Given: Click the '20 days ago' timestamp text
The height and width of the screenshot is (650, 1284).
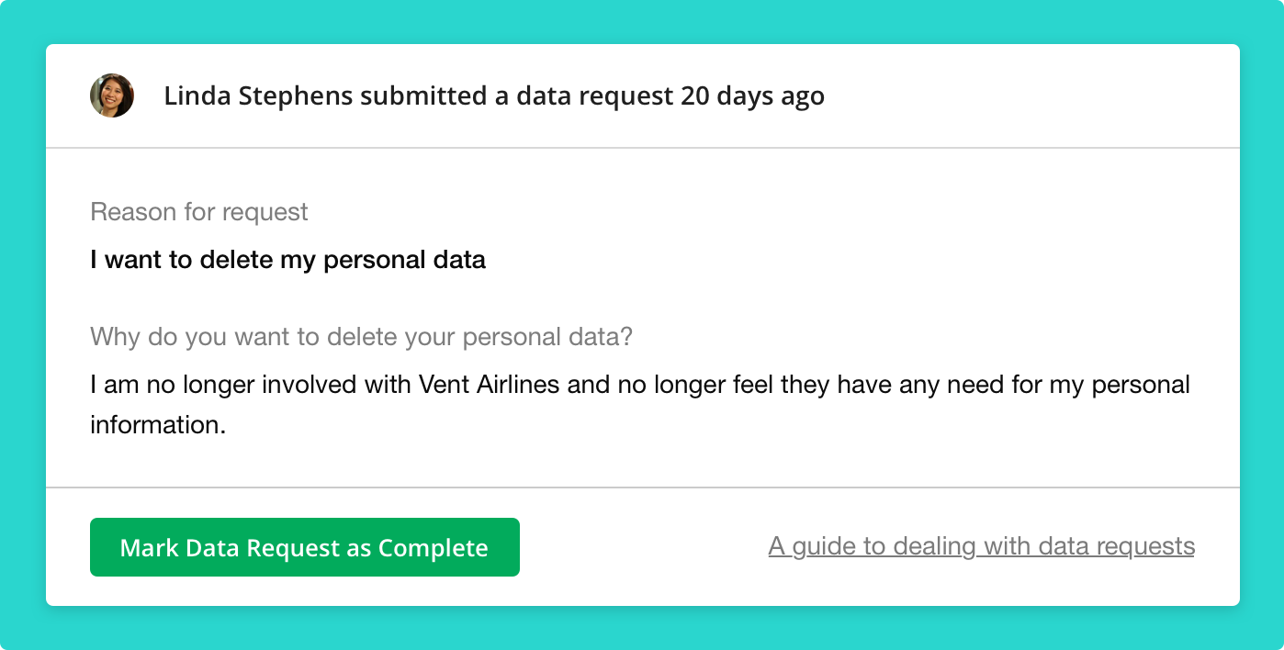Looking at the screenshot, I should point(752,95).
